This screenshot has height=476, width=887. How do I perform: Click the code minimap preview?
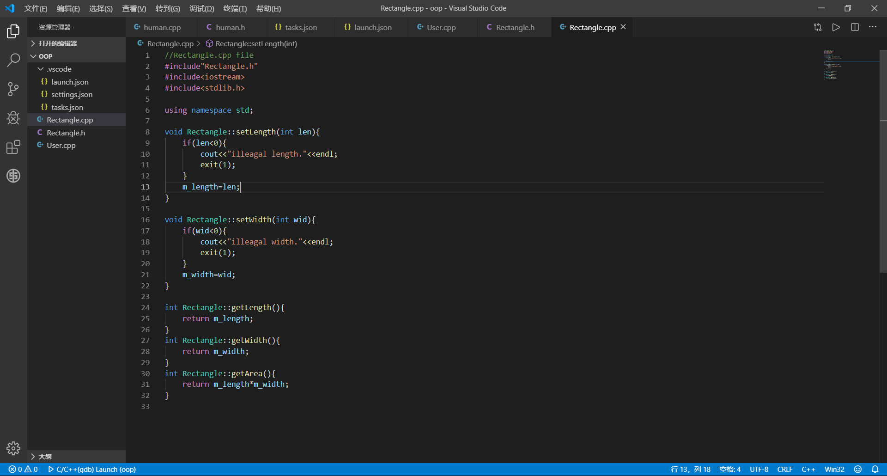click(x=832, y=65)
